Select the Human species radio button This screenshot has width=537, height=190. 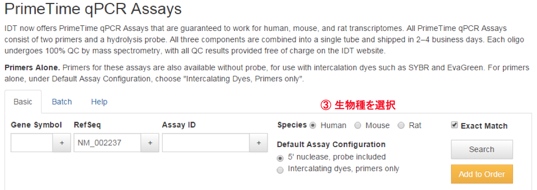click(312, 125)
